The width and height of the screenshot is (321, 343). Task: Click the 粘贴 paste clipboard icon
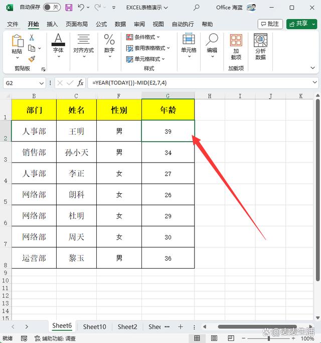(17, 41)
